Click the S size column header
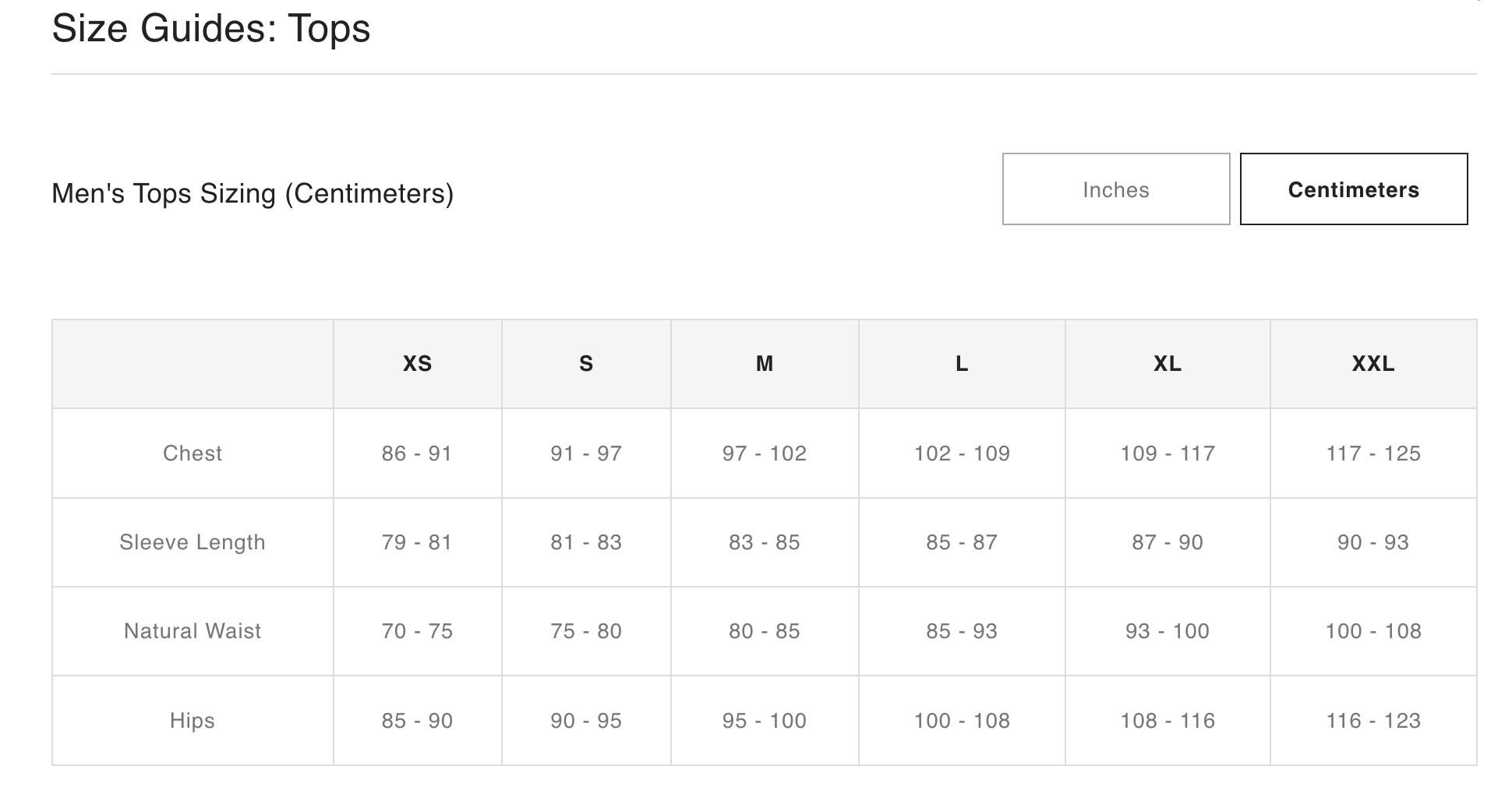Viewport: 1512px width, 787px height. 586,364
